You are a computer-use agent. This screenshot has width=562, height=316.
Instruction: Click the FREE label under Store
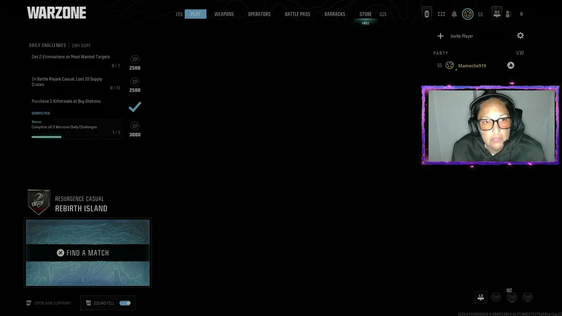pyautogui.click(x=365, y=24)
